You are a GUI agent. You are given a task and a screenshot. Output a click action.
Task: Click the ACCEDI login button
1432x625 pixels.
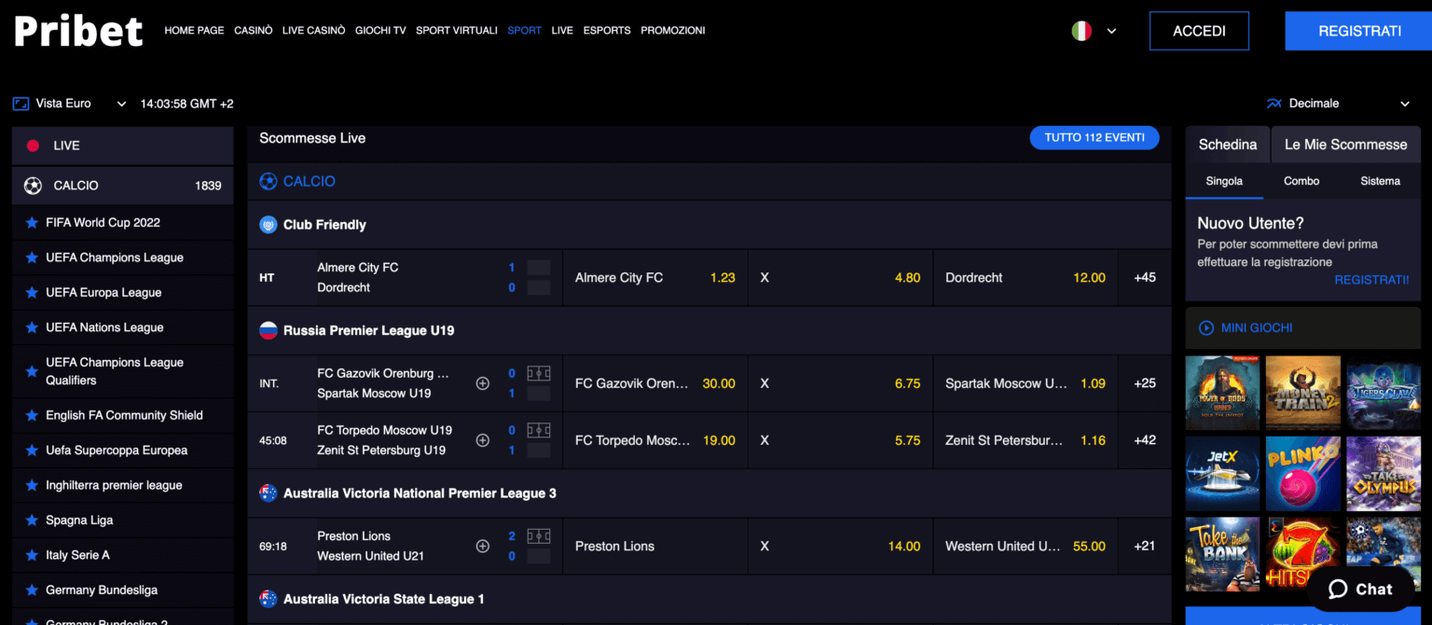1199,31
